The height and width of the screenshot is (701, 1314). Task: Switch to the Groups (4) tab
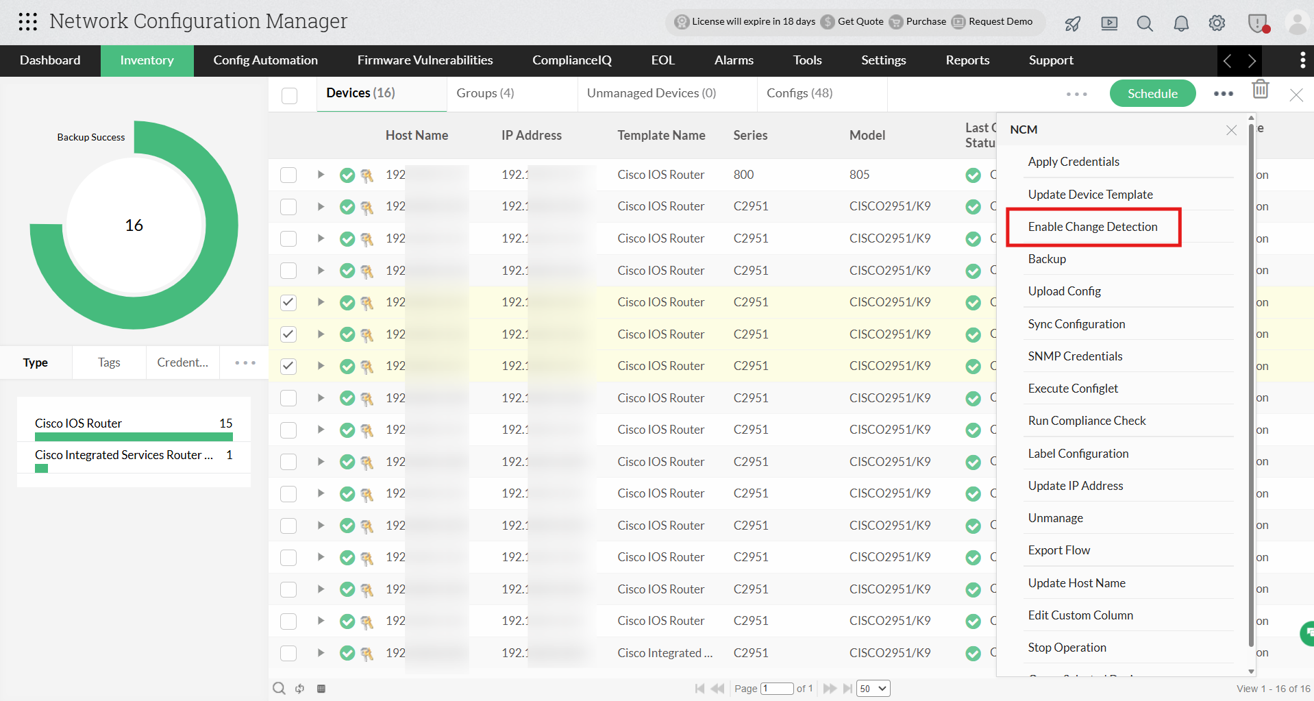click(x=484, y=93)
